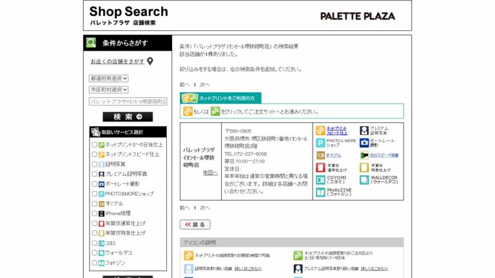Viewport: 495px width, 278px height.
Task: Open the 市区町村選択 dropdown
Action: point(108,89)
